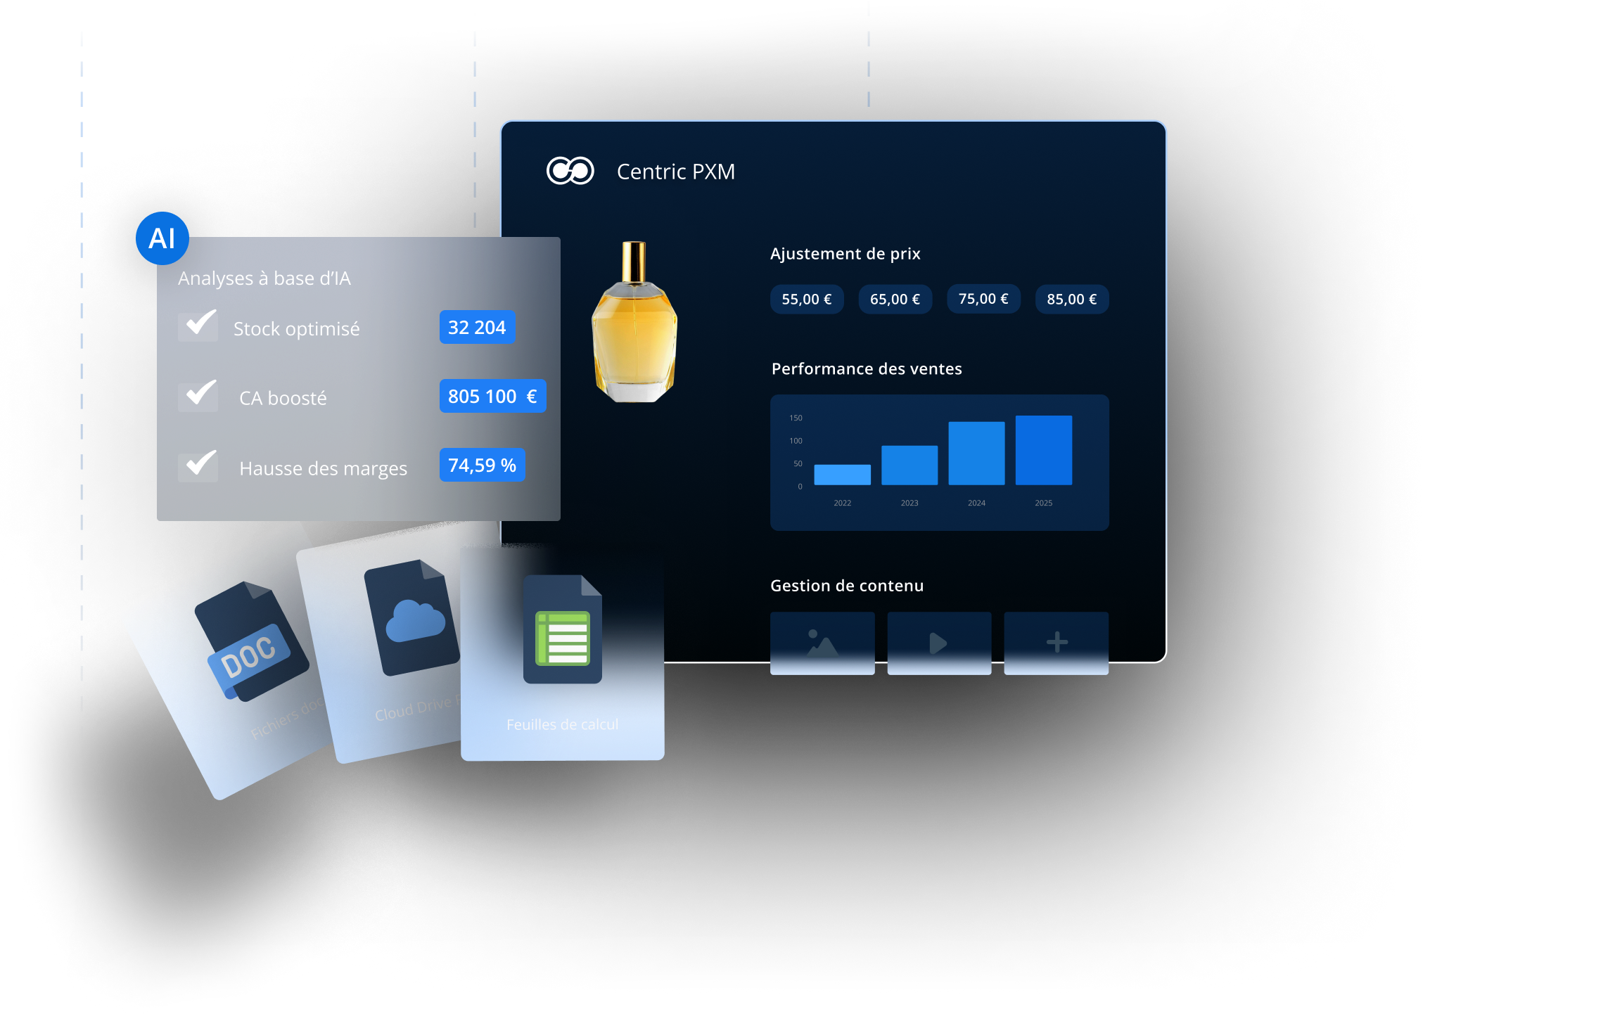This screenshot has width=1615, height=1021.
Task: Click the Centric PXM infinity logo
Action: click(x=570, y=171)
